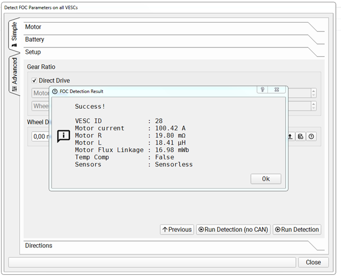Expand the Setup section header
Image resolution: width=341 pixels, height=277 pixels.
point(174,52)
